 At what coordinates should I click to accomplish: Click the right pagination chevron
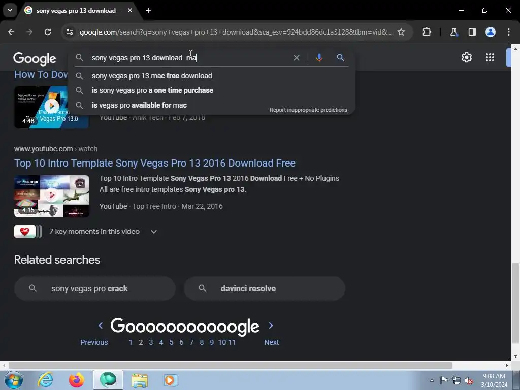point(271,326)
